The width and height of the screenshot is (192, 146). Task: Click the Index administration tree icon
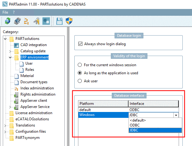pos(16,88)
